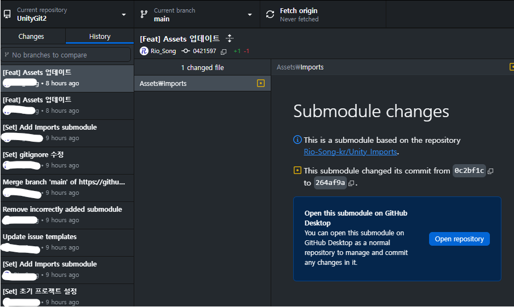Open the Current branch dropdown
This screenshot has height=307, width=514.
(197, 14)
